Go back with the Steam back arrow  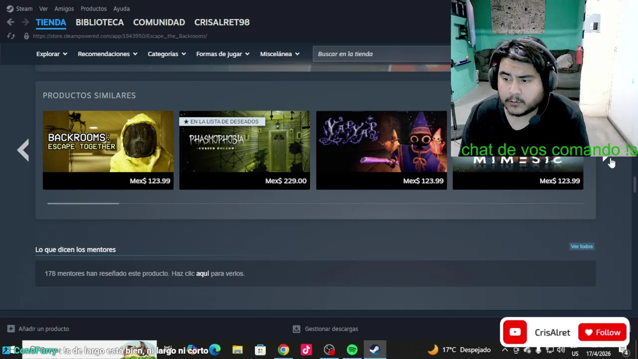pos(10,22)
